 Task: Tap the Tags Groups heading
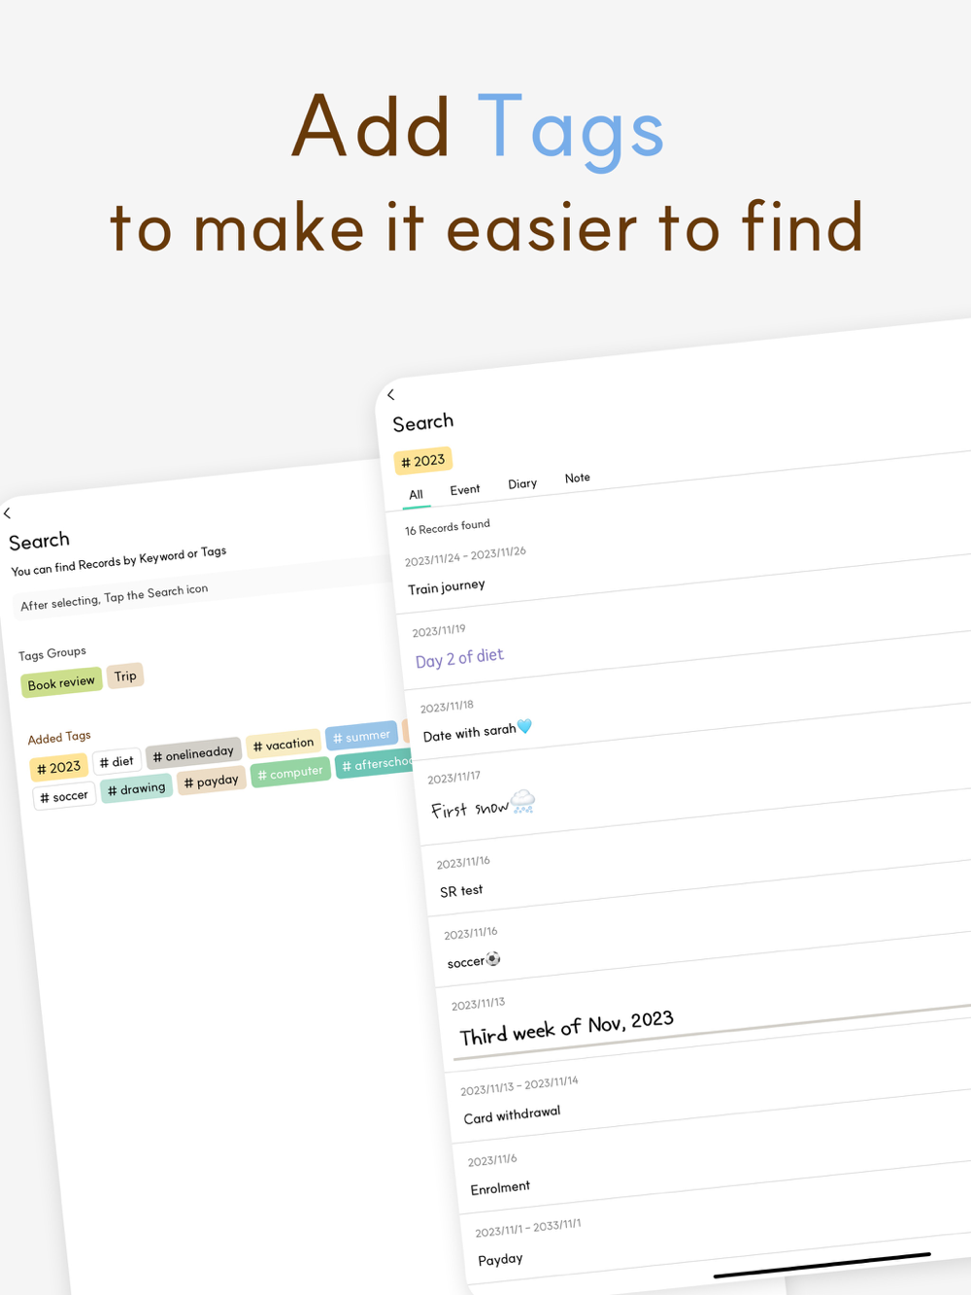coord(52,654)
